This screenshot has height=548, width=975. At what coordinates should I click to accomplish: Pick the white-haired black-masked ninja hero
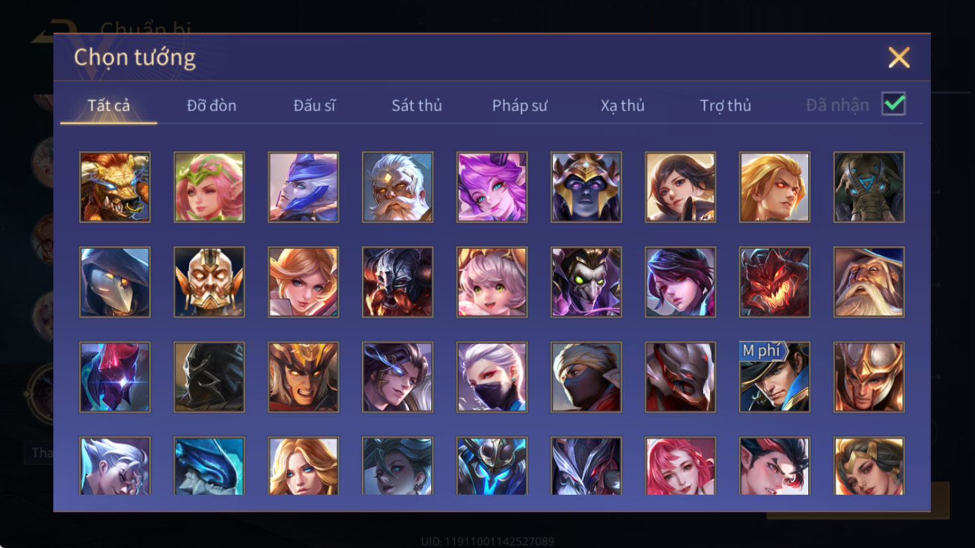click(492, 377)
